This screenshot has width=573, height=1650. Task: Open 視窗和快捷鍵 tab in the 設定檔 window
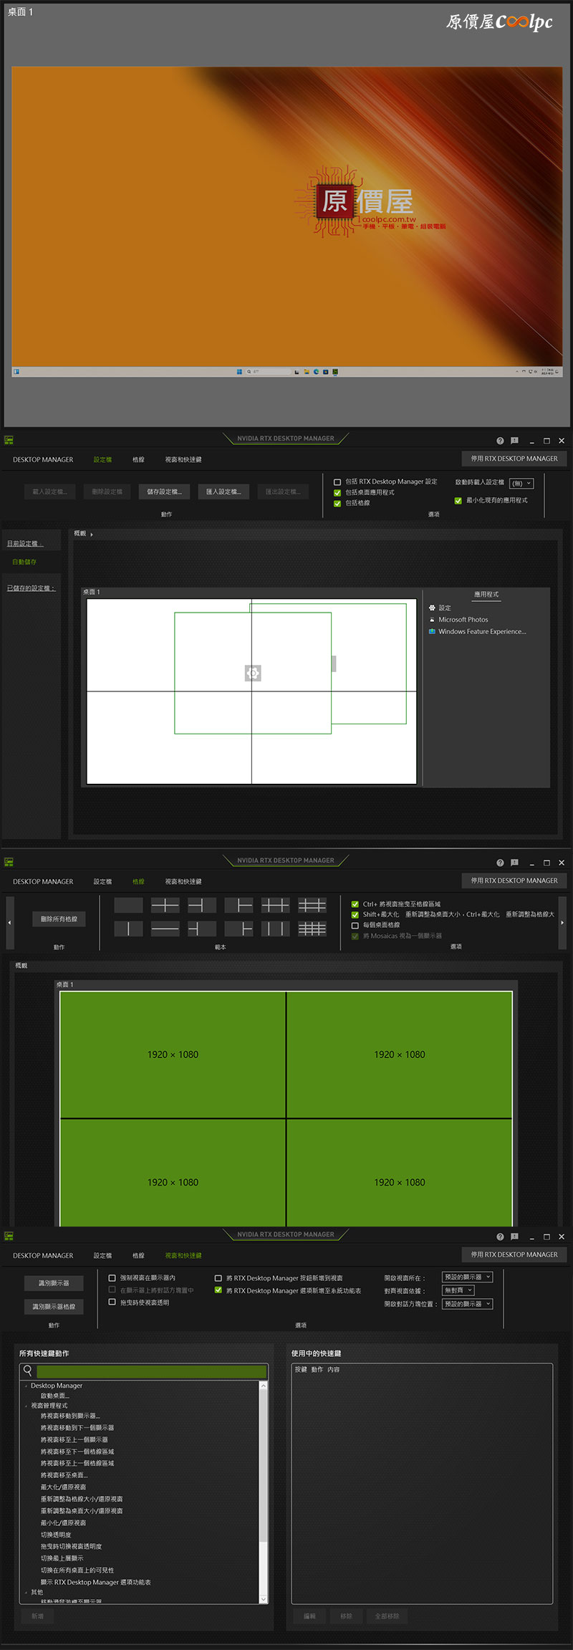click(x=183, y=460)
